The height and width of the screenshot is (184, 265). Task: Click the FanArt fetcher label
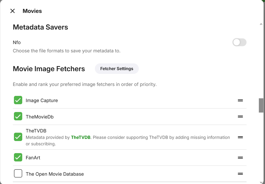[33, 158]
